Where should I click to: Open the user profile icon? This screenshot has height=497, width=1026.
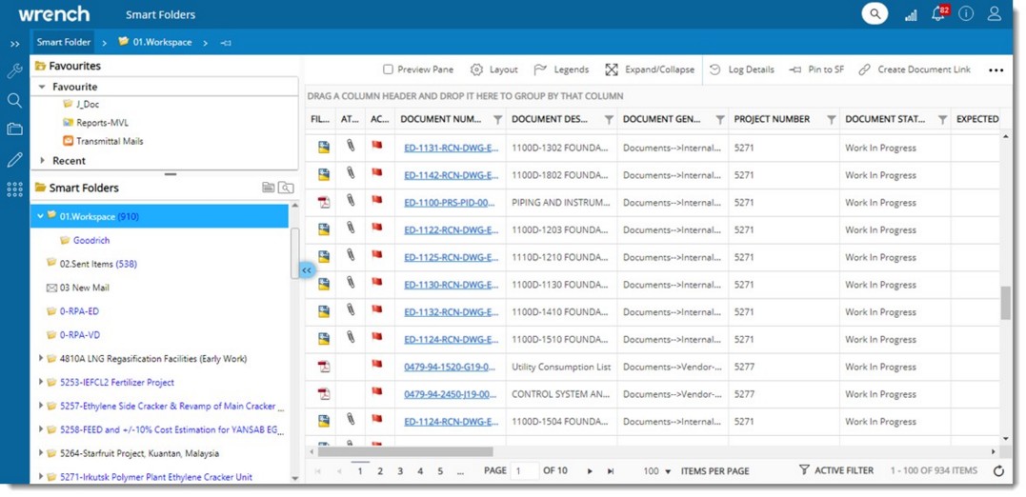click(995, 14)
